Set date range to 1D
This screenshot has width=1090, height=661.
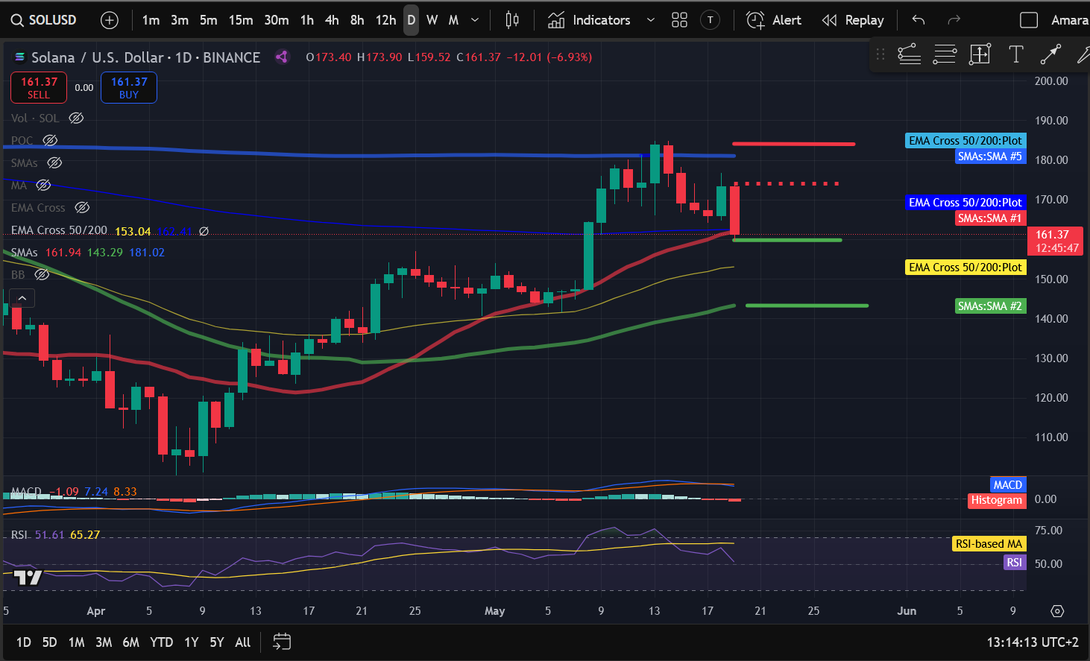(24, 642)
